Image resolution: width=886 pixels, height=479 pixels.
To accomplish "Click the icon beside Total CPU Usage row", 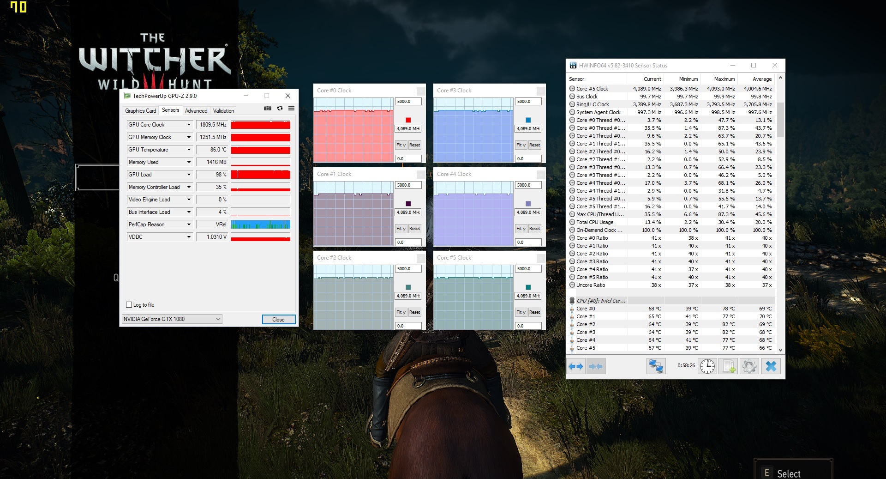I will click(572, 222).
